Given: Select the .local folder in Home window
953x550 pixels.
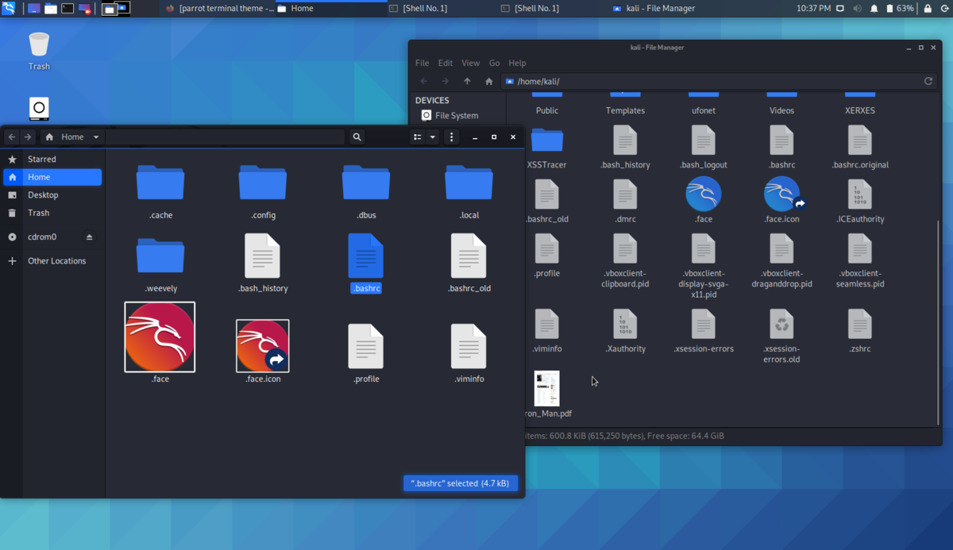Looking at the screenshot, I should pos(469,191).
